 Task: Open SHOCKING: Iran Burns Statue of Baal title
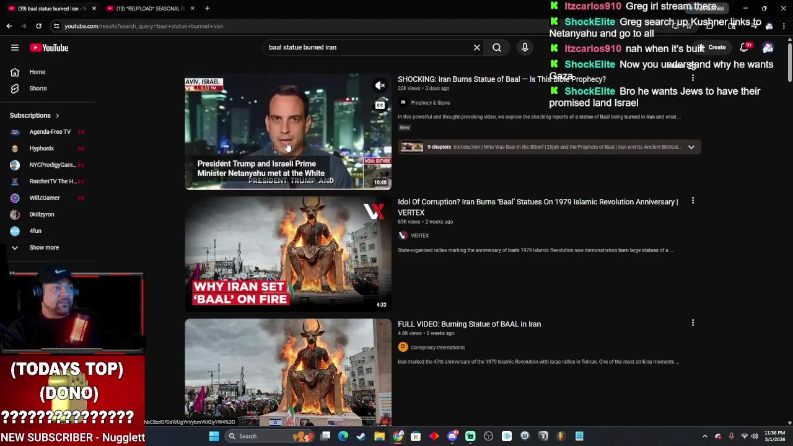502,79
